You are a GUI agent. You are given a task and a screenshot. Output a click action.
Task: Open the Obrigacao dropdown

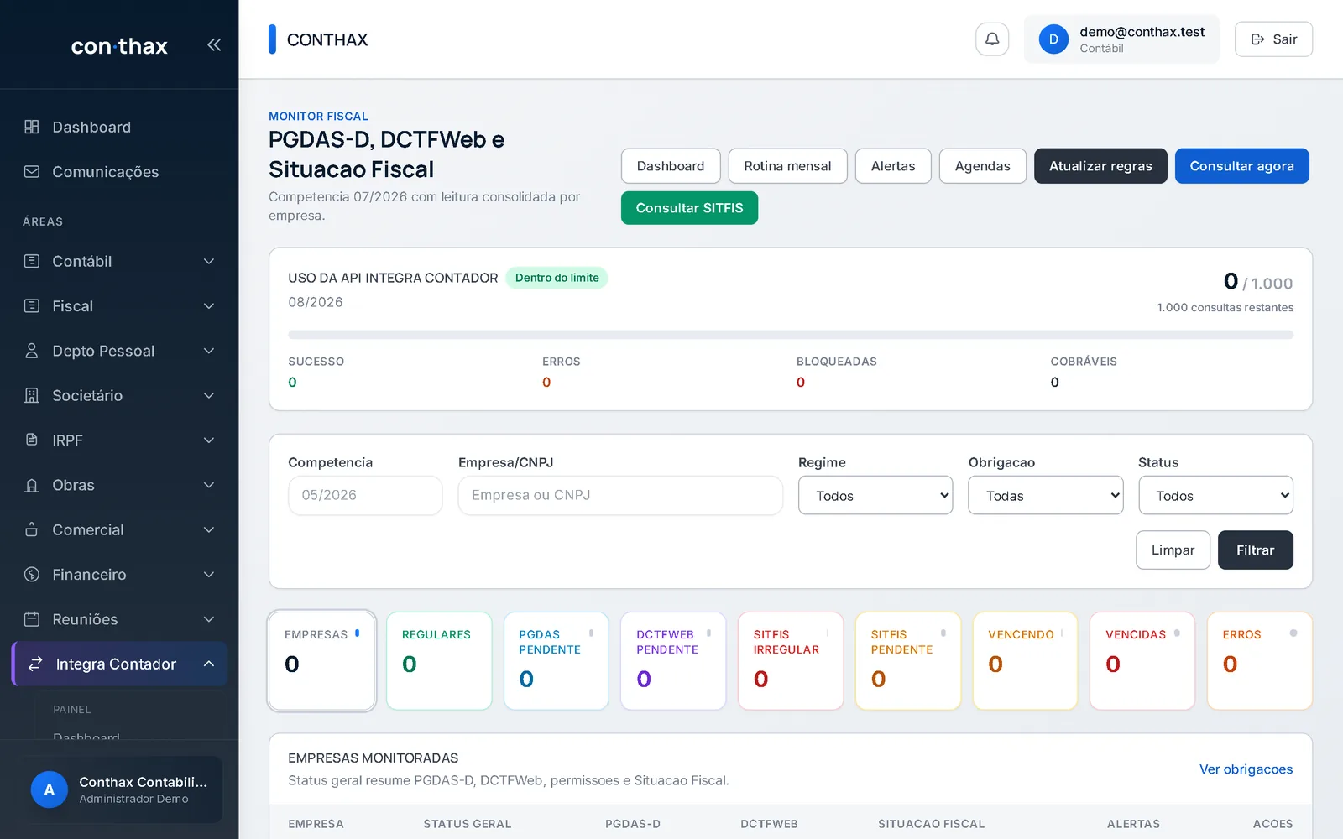point(1045,495)
